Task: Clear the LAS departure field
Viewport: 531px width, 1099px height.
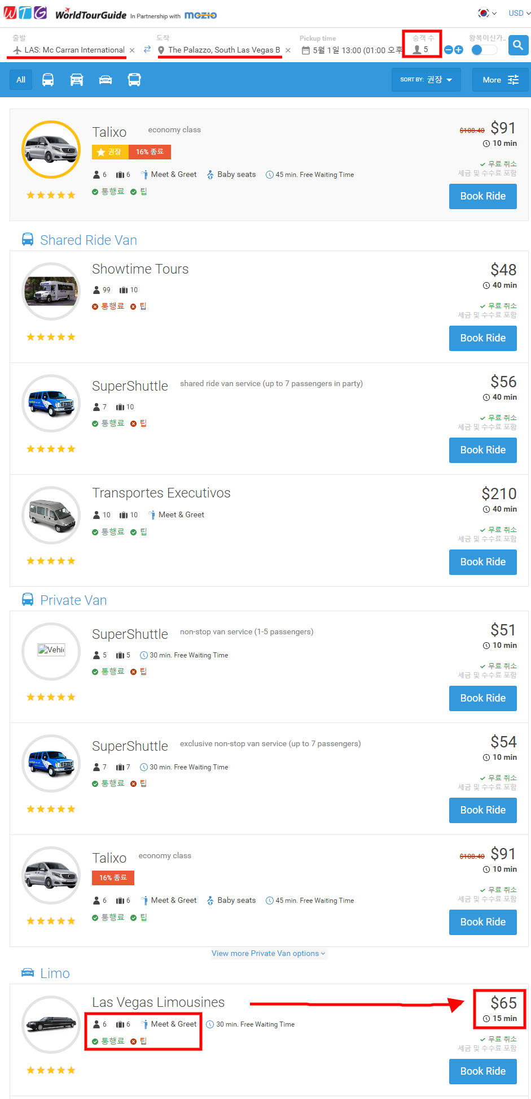Action: tap(132, 50)
